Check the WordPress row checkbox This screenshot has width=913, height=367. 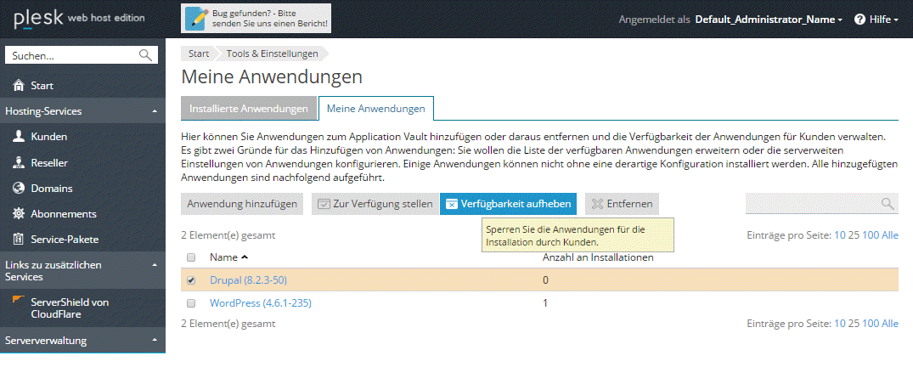[x=190, y=303]
